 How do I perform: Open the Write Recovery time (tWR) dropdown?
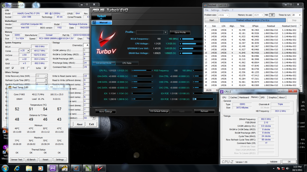pyautogui.click(x=46, y=76)
